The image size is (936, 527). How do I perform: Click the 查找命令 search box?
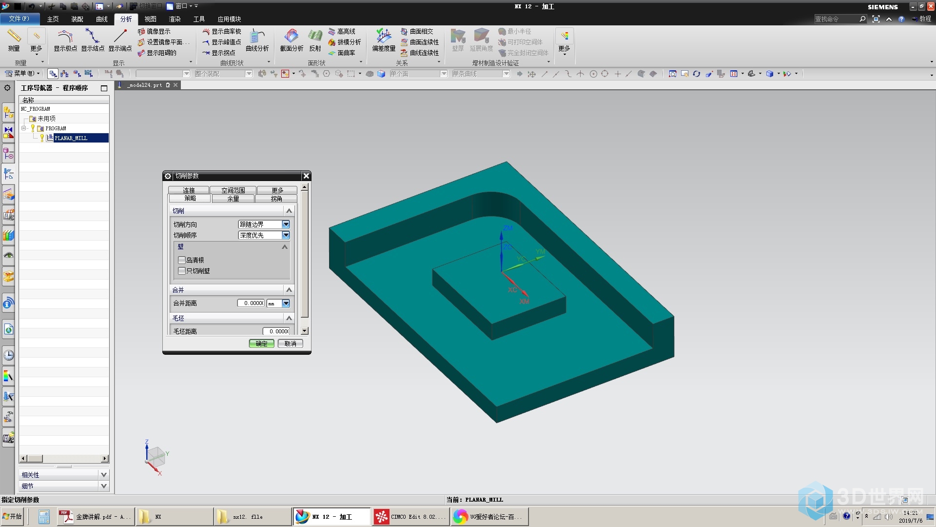pos(840,19)
